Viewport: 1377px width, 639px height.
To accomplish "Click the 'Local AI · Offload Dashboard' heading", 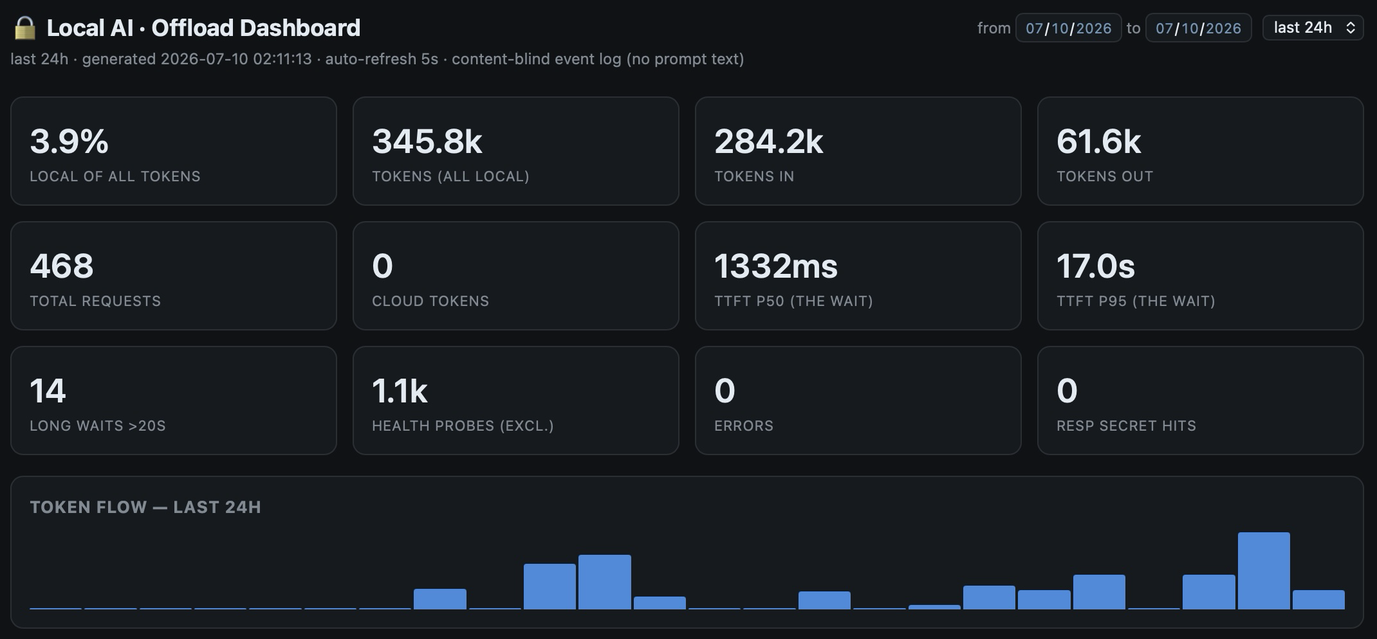I will 203,28.
